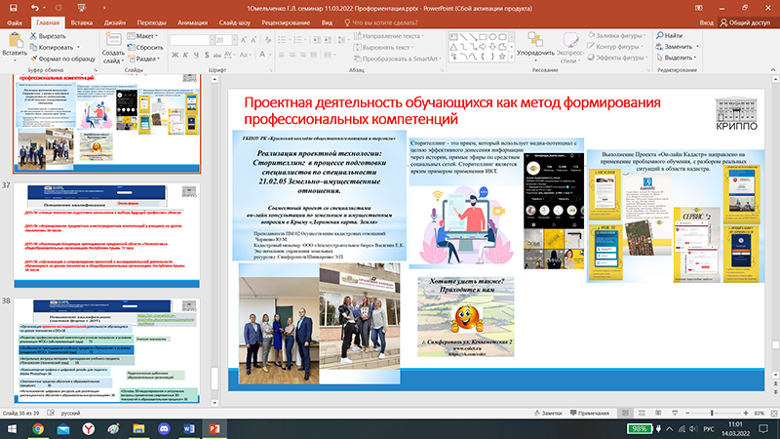Toggle align text right

pyautogui.click(x=302, y=55)
